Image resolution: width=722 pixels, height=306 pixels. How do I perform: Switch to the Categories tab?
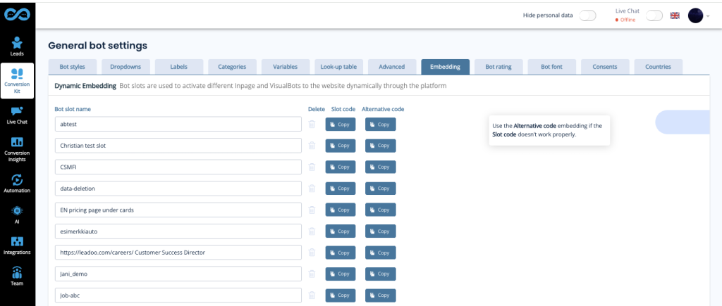232,67
